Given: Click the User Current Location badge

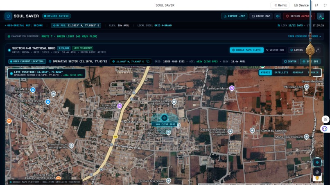Looking at the screenshot, I should tap(27, 61).
